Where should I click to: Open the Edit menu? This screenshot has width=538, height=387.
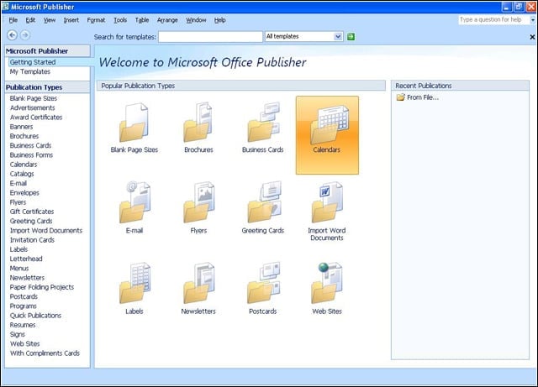click(30, 20)
